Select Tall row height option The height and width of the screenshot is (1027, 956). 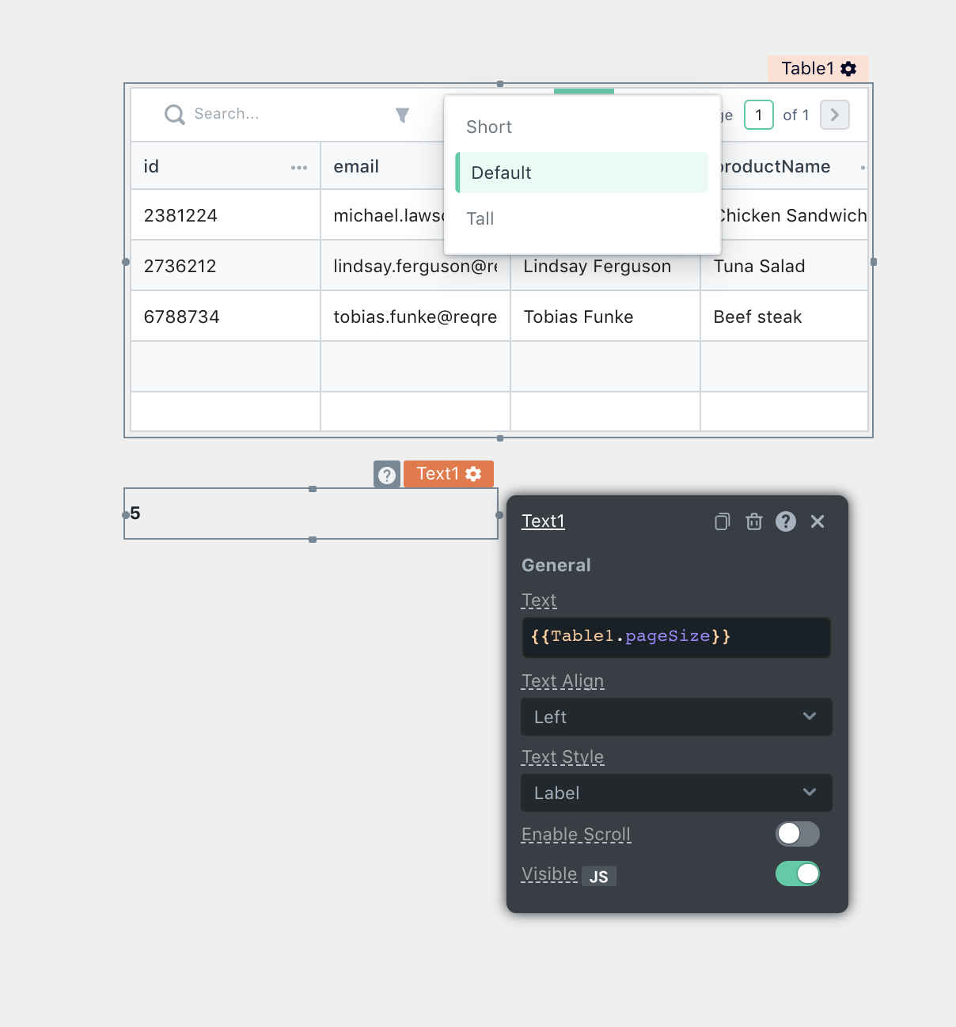582,218
